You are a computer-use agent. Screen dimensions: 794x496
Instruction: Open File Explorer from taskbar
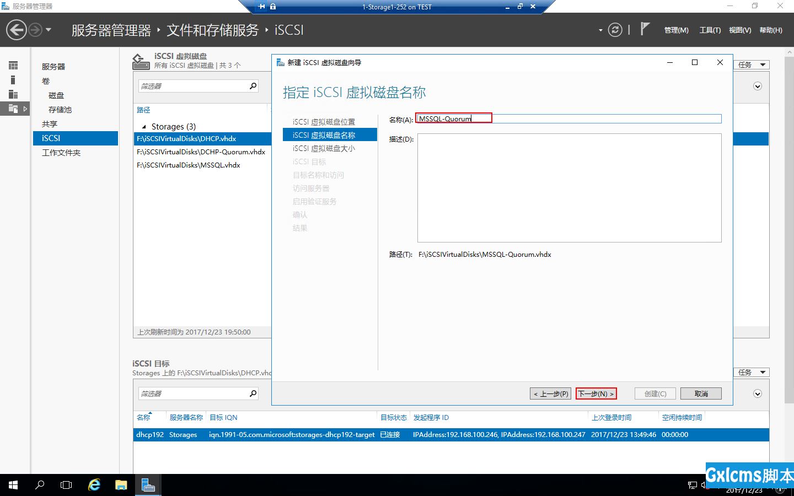click(x=121, y=485)
